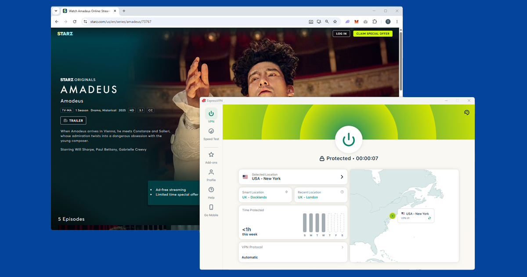Screen dimensions: 527x277
Task: Click 'Starring Will Sharpe' cast line
Action: click(x=104, y=149)
